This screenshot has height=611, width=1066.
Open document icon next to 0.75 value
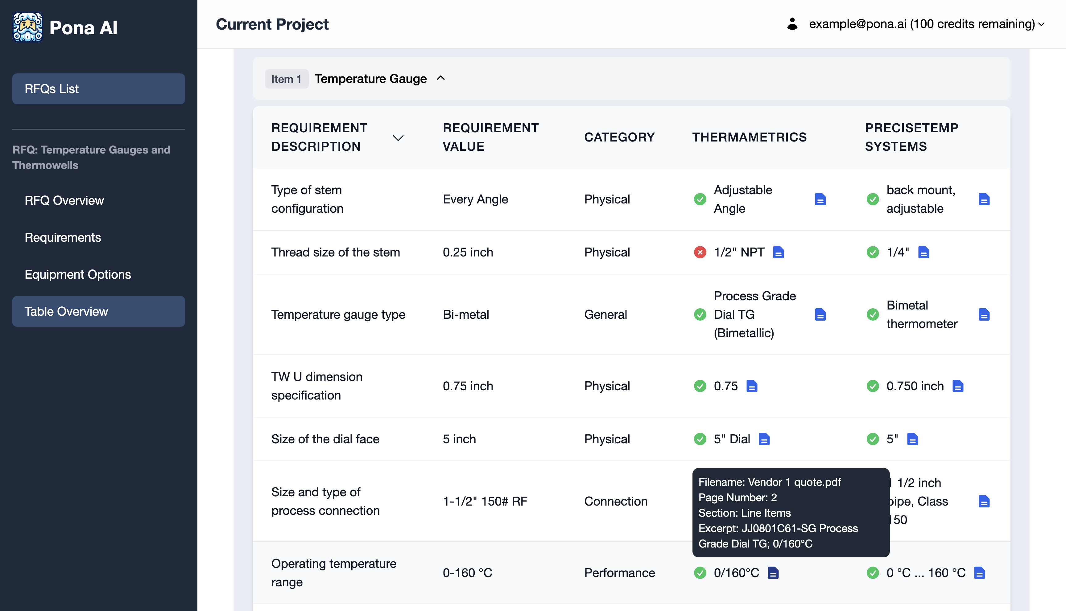751,386
